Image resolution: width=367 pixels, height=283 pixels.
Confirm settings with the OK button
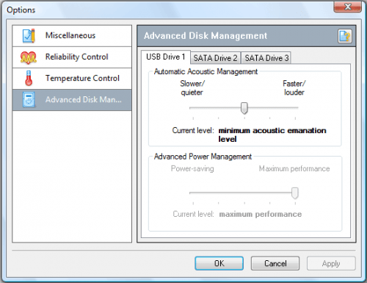click(219, 263)
